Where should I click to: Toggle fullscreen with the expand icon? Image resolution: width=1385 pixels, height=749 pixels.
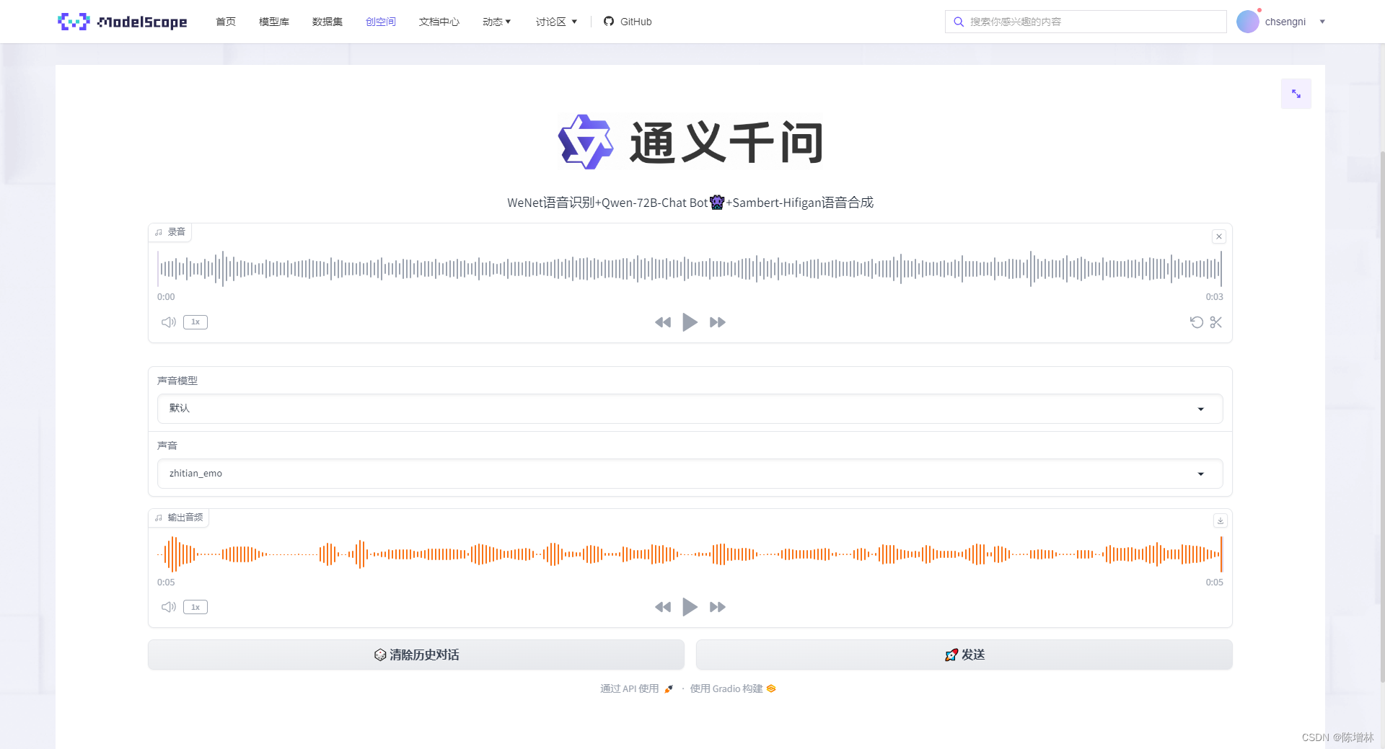1296,94
